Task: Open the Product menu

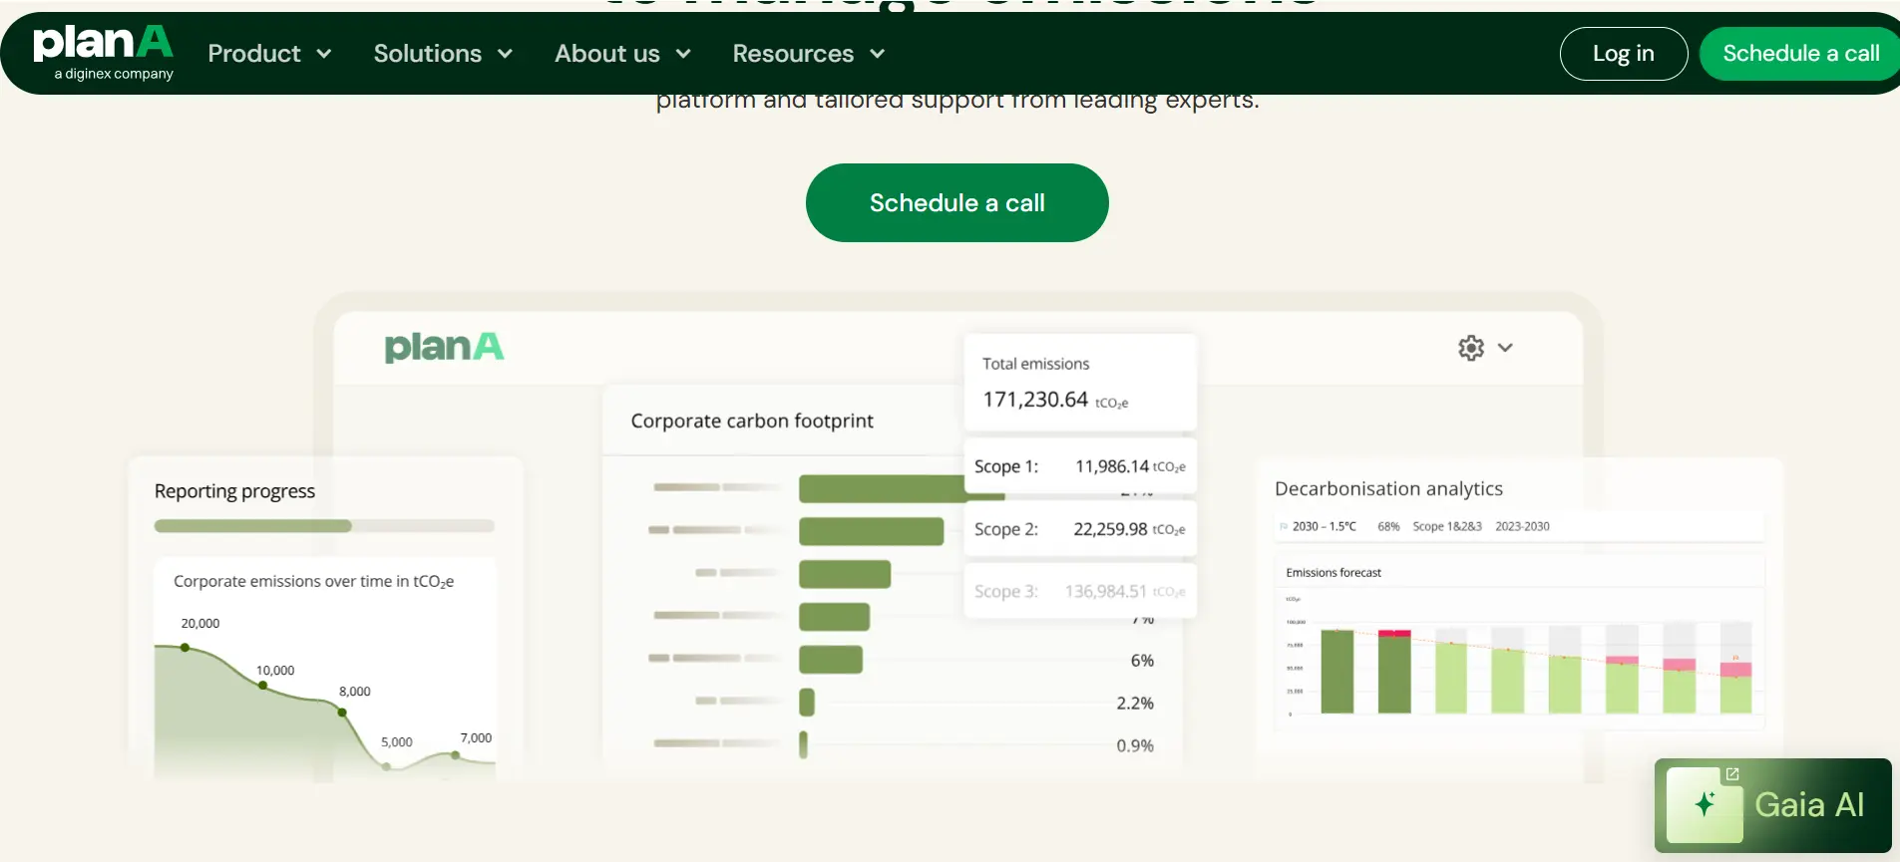Action: (269, 54)
